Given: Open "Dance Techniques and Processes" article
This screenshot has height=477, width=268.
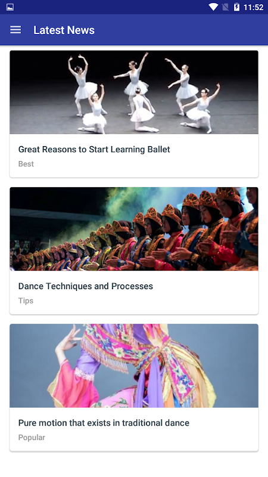Looking at the screenshot, I should [x=86, y=286].
